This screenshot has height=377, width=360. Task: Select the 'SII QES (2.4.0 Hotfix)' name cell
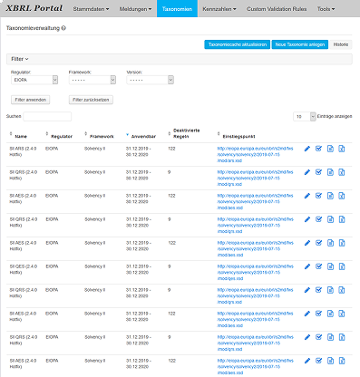point(23,269)
